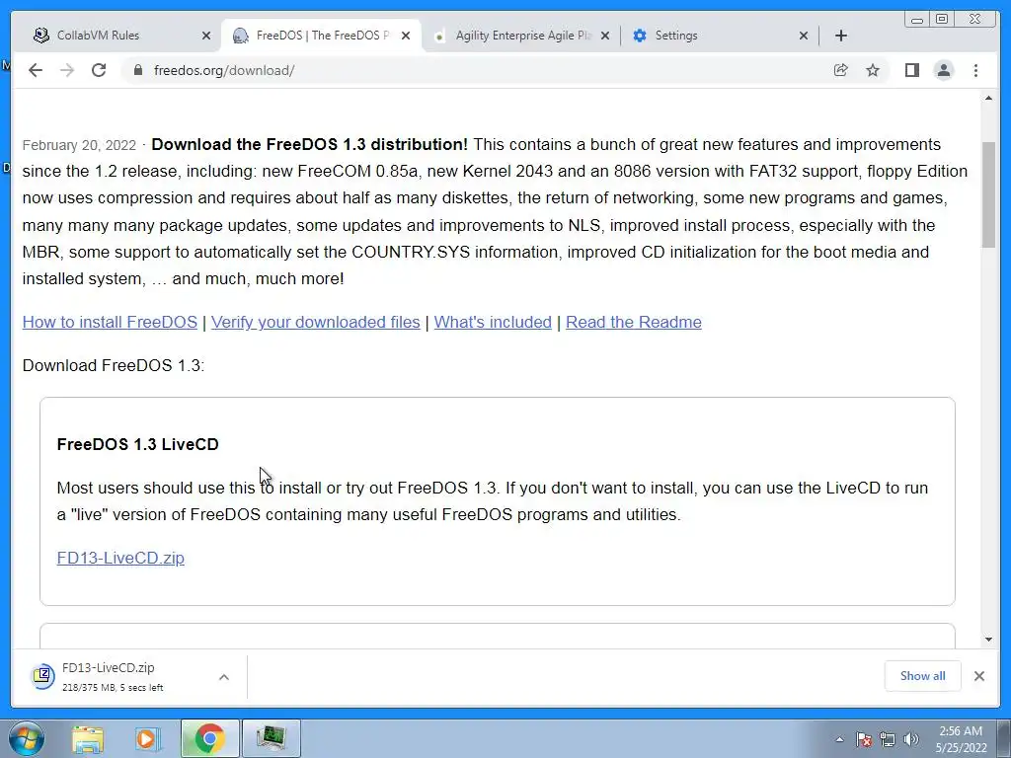Click the FreeDOS 1.3 LiveCD heading
1011x758 pixels.
pos(137,444)
